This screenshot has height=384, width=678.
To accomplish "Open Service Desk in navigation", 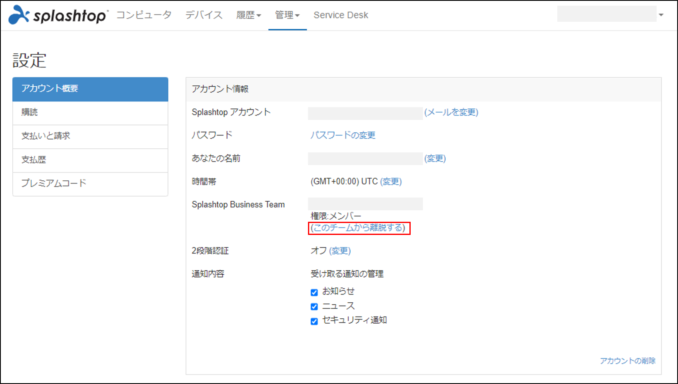I will click(341, 15).
